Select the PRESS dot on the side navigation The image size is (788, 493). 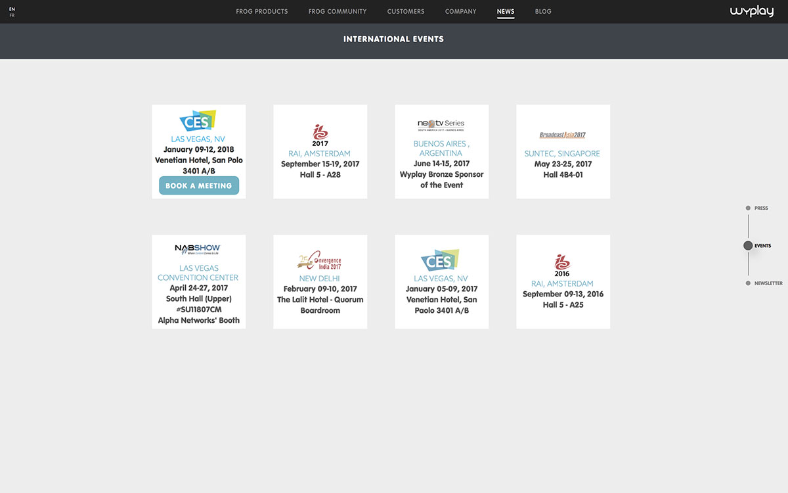pos(748,208)
